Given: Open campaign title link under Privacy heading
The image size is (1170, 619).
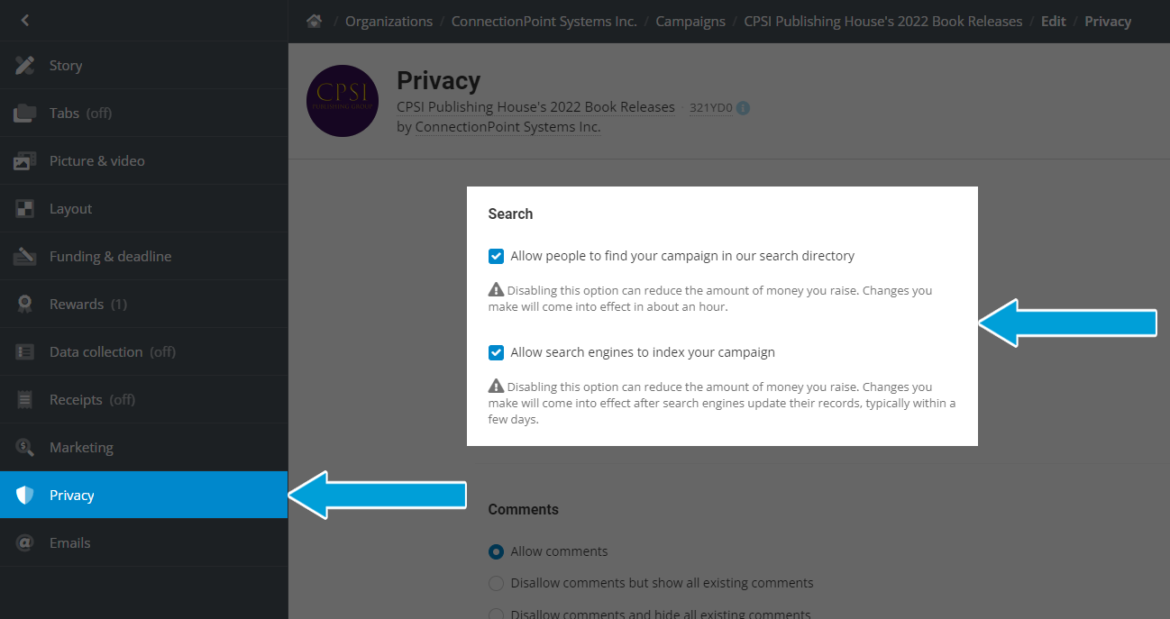Looking at the screenshot, I should (x=535, y=107).
